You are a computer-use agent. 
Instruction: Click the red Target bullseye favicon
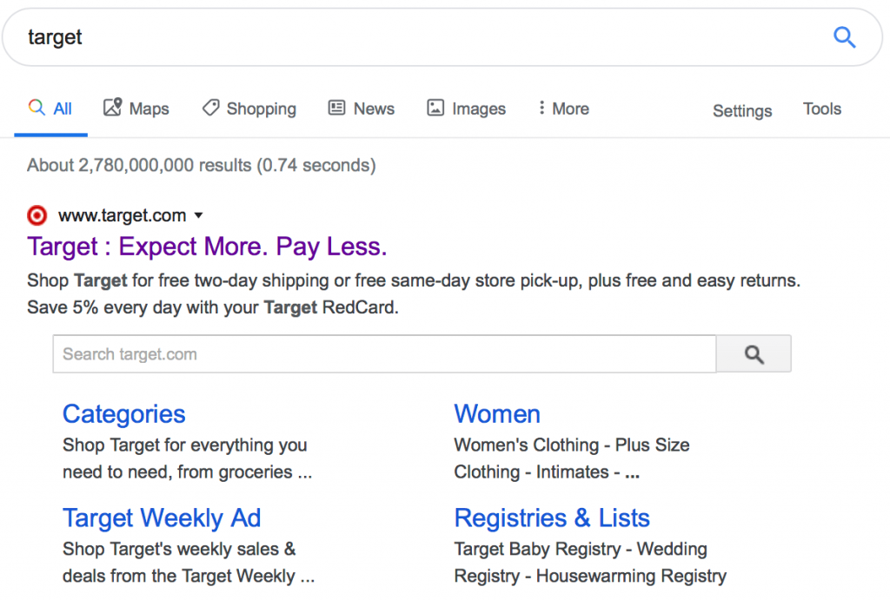[x=37, y=216]
